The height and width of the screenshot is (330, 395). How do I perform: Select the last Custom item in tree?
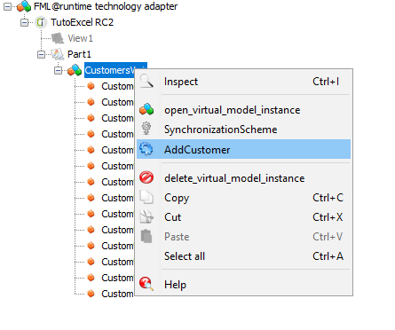117,294
